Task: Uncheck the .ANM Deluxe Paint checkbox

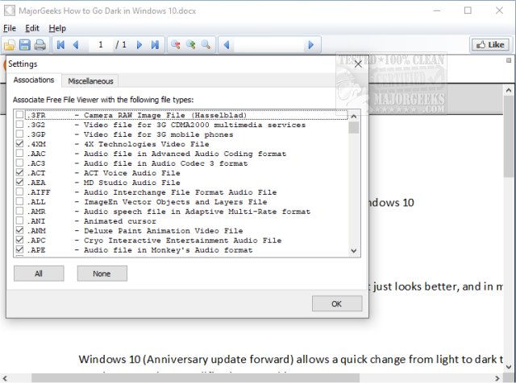Action: [x=19, y=230]
